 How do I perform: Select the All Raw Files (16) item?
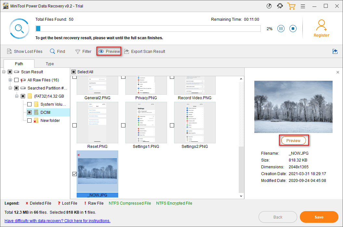43,80
